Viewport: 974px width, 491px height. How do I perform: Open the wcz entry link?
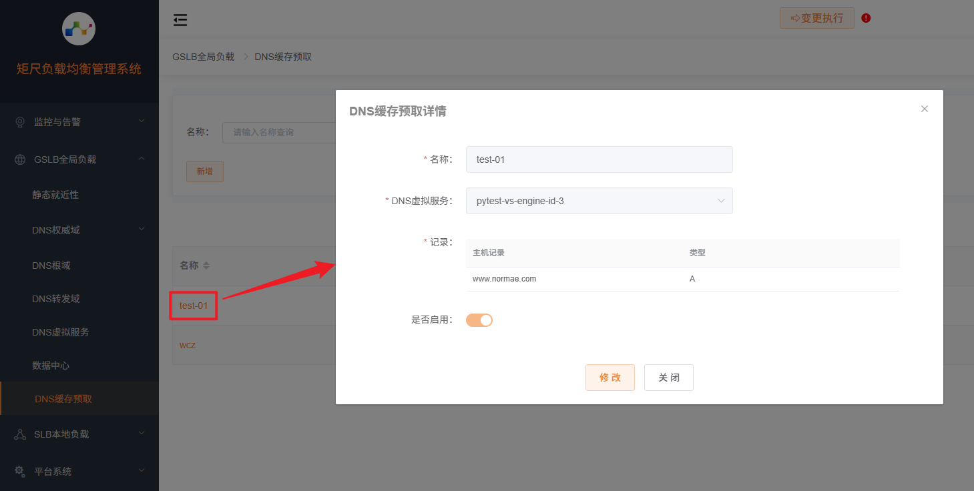(x=187, y=345)
